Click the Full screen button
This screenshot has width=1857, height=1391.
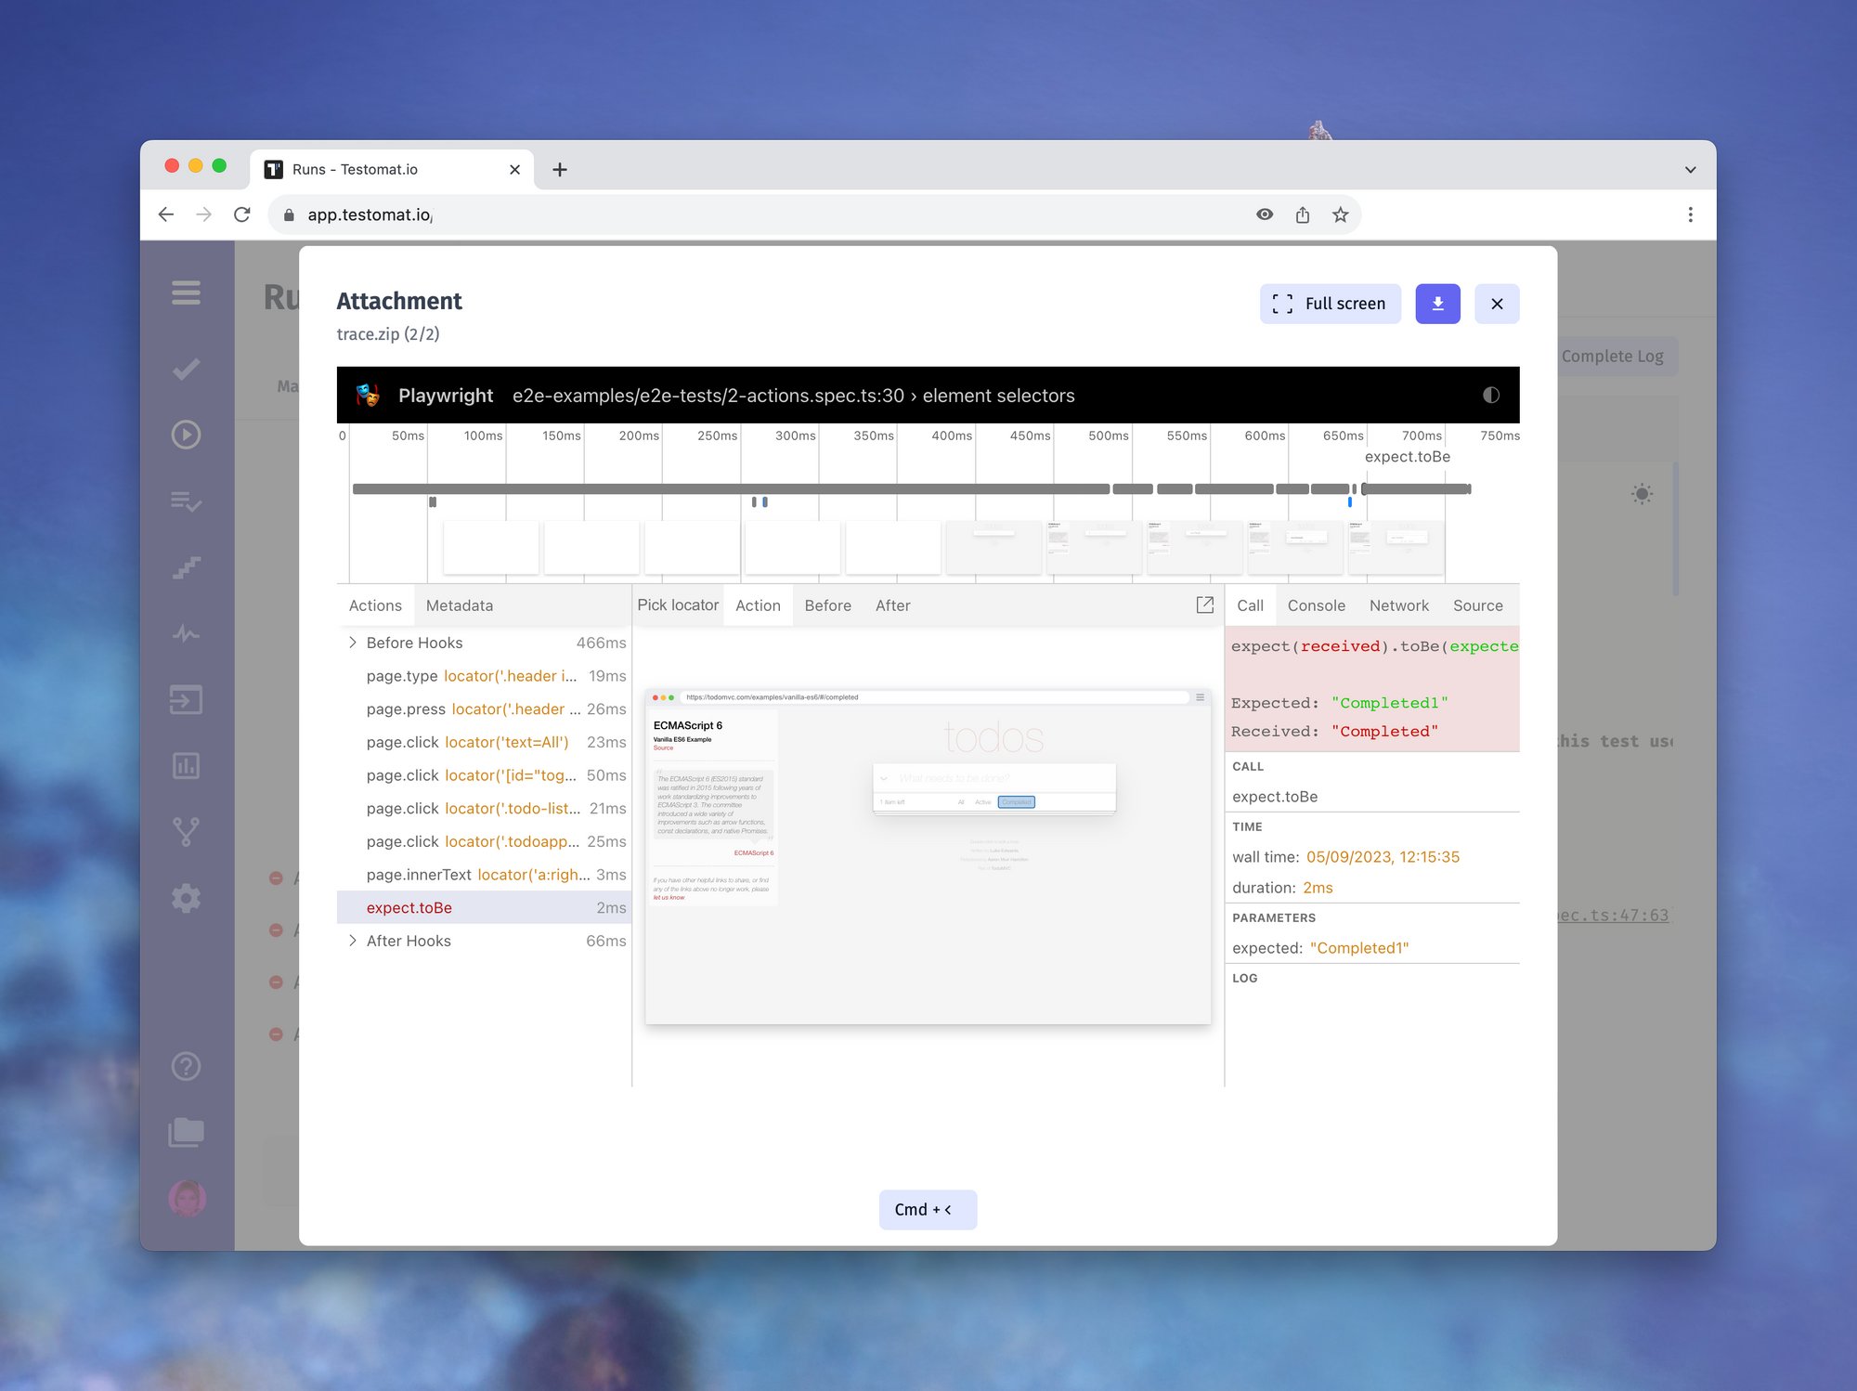[x=1330, y=304]
